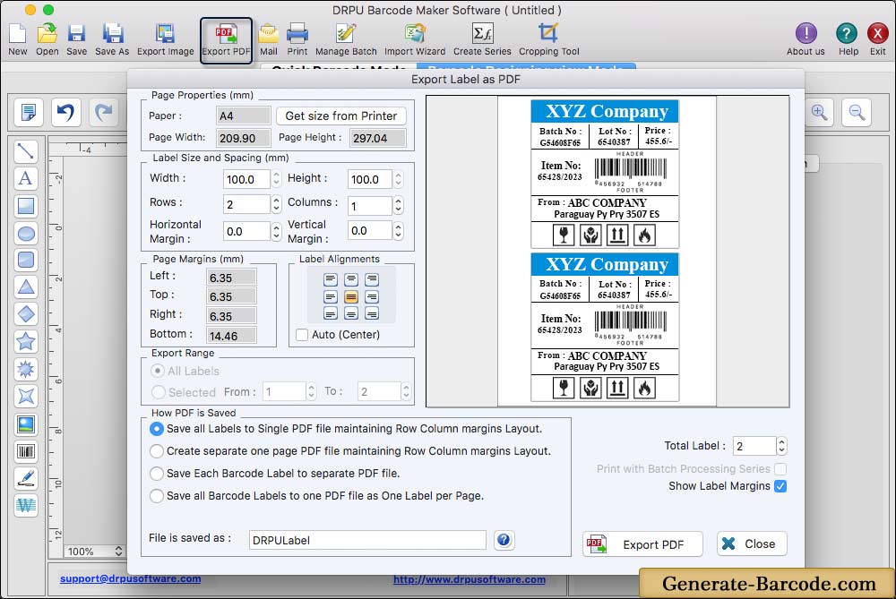Click the Zoom out magnifier
The height and width of the screenshot is (599, 896).
pyautogui.click(x=857, y=112)
